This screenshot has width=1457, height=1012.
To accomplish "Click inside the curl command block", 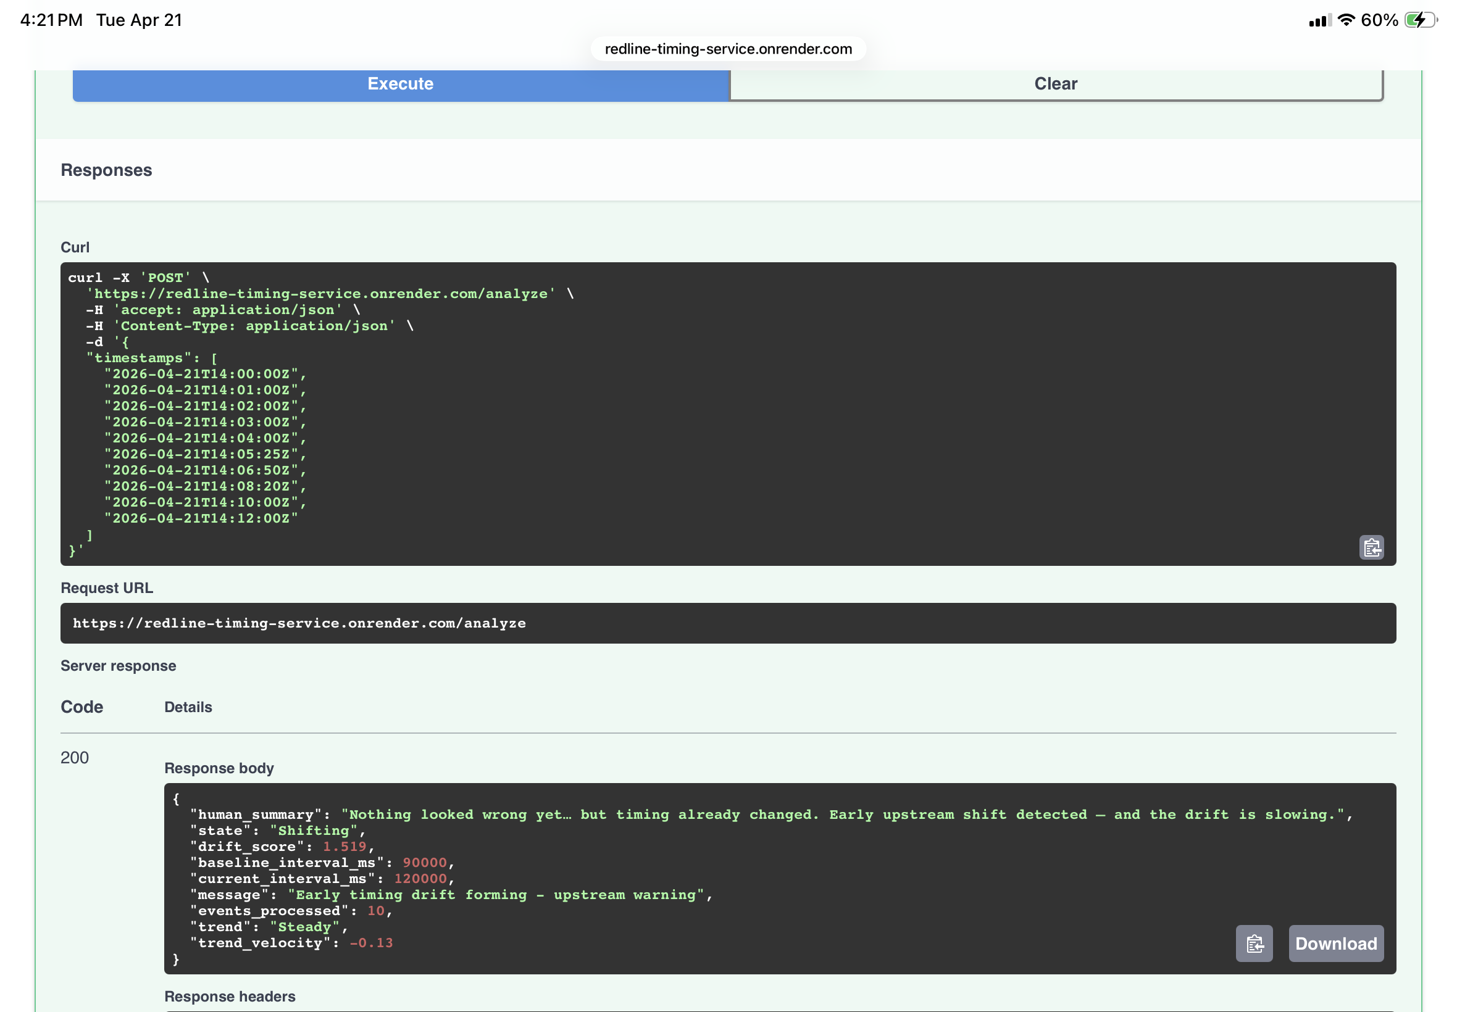I will pos(727,413).
